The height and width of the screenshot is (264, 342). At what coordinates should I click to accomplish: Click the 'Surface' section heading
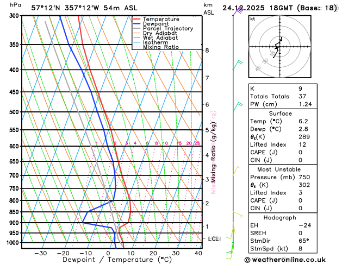[280, 114]
